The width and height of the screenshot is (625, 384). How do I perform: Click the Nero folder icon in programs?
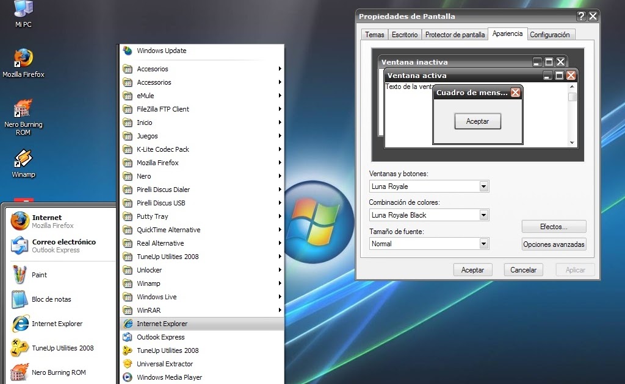point(128,176)
